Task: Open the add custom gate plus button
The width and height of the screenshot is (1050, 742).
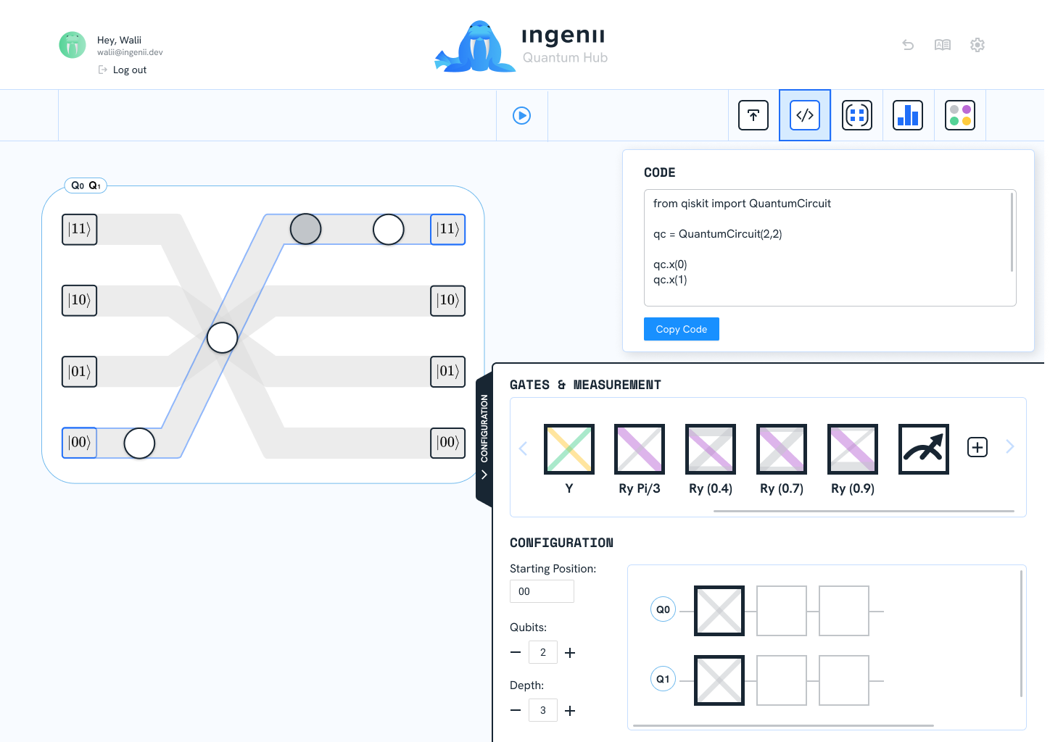Action: tap(977, 447)
